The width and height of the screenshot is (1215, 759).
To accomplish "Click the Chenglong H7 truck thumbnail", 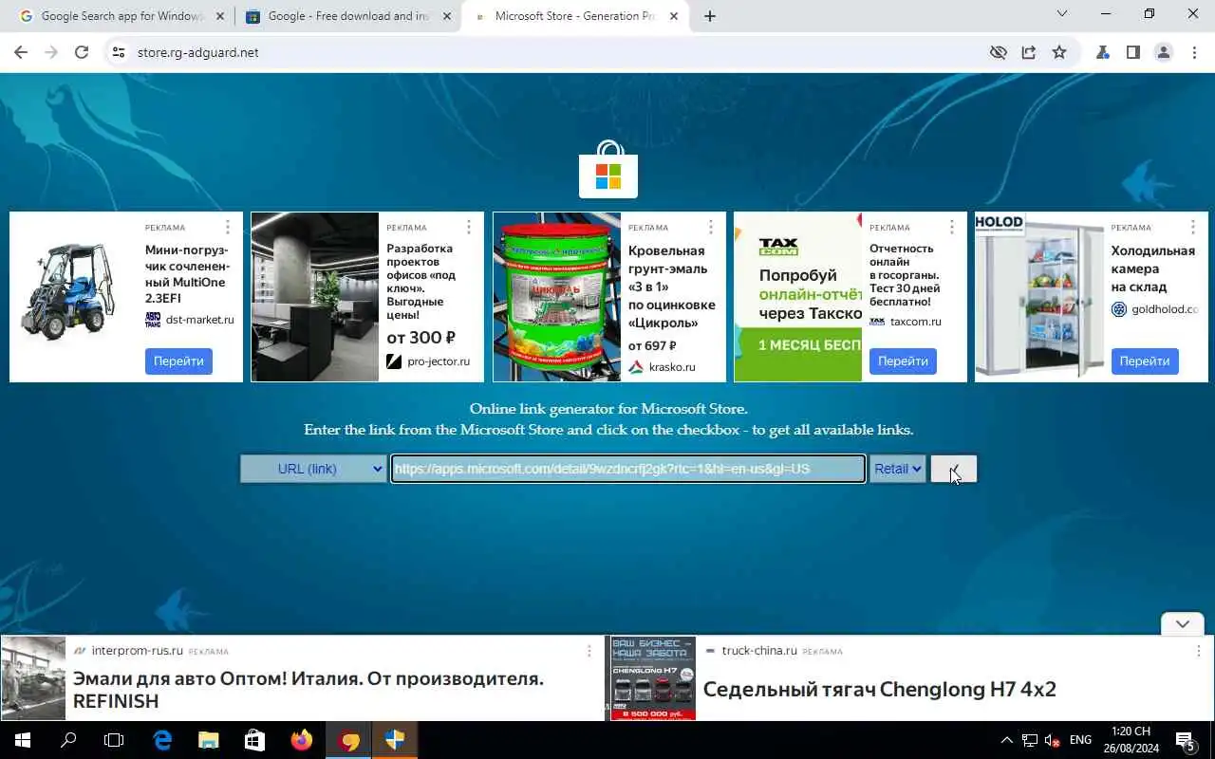I will click(x=653, y=678).
